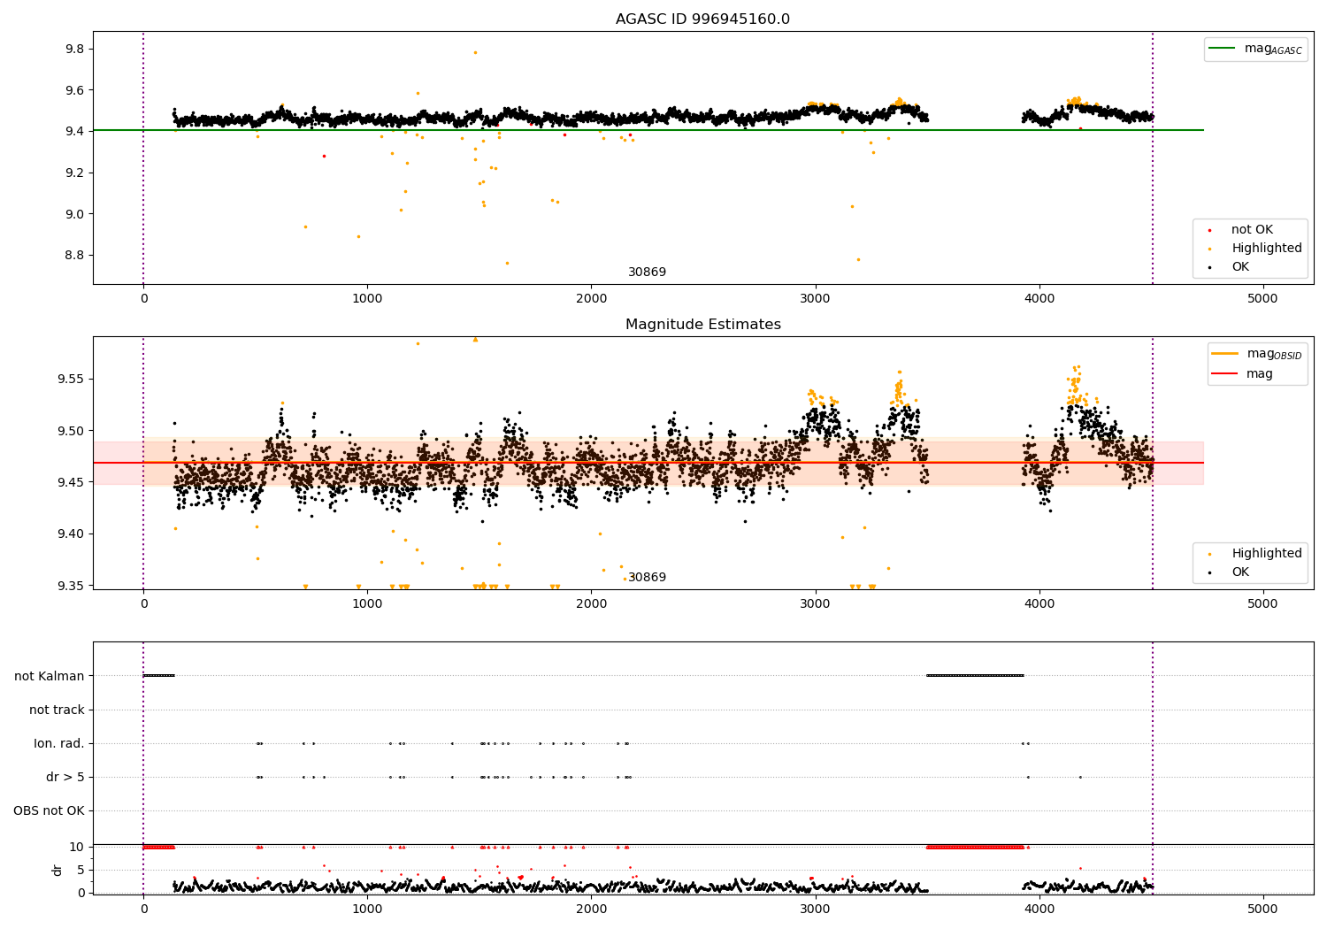Click the 2000 x-axis tick of middle plot
1327x929 pixels.
pos(591,603)
